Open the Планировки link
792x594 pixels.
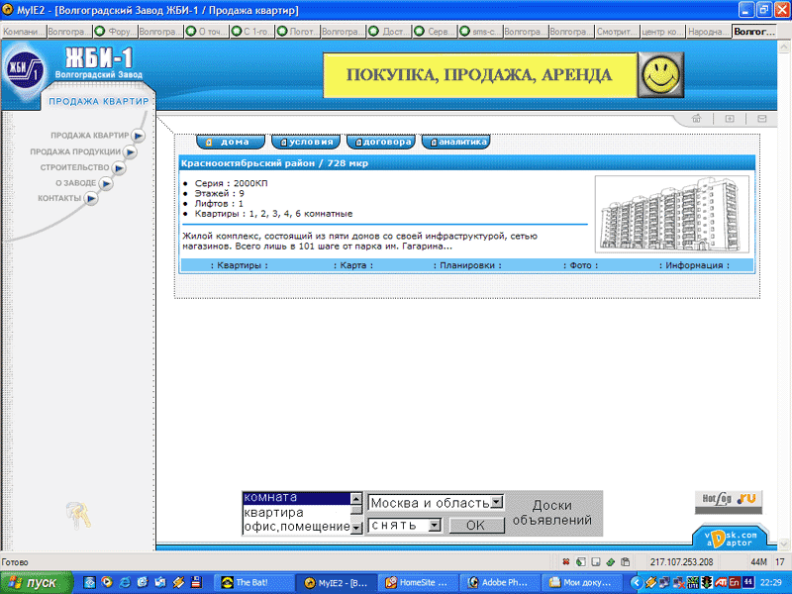470,265
